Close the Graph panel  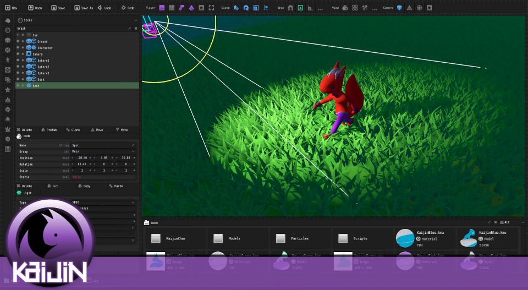point(136,28)
